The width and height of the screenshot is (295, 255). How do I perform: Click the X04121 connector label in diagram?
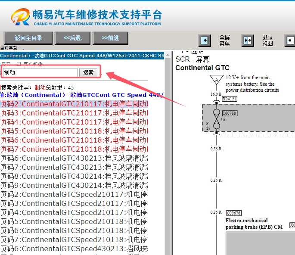pos(230,99)
